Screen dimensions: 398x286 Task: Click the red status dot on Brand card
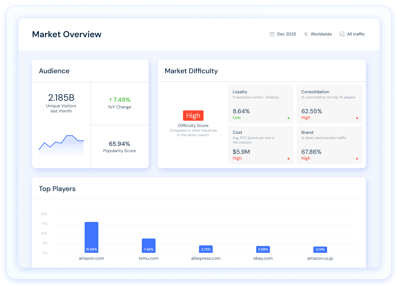357,158
